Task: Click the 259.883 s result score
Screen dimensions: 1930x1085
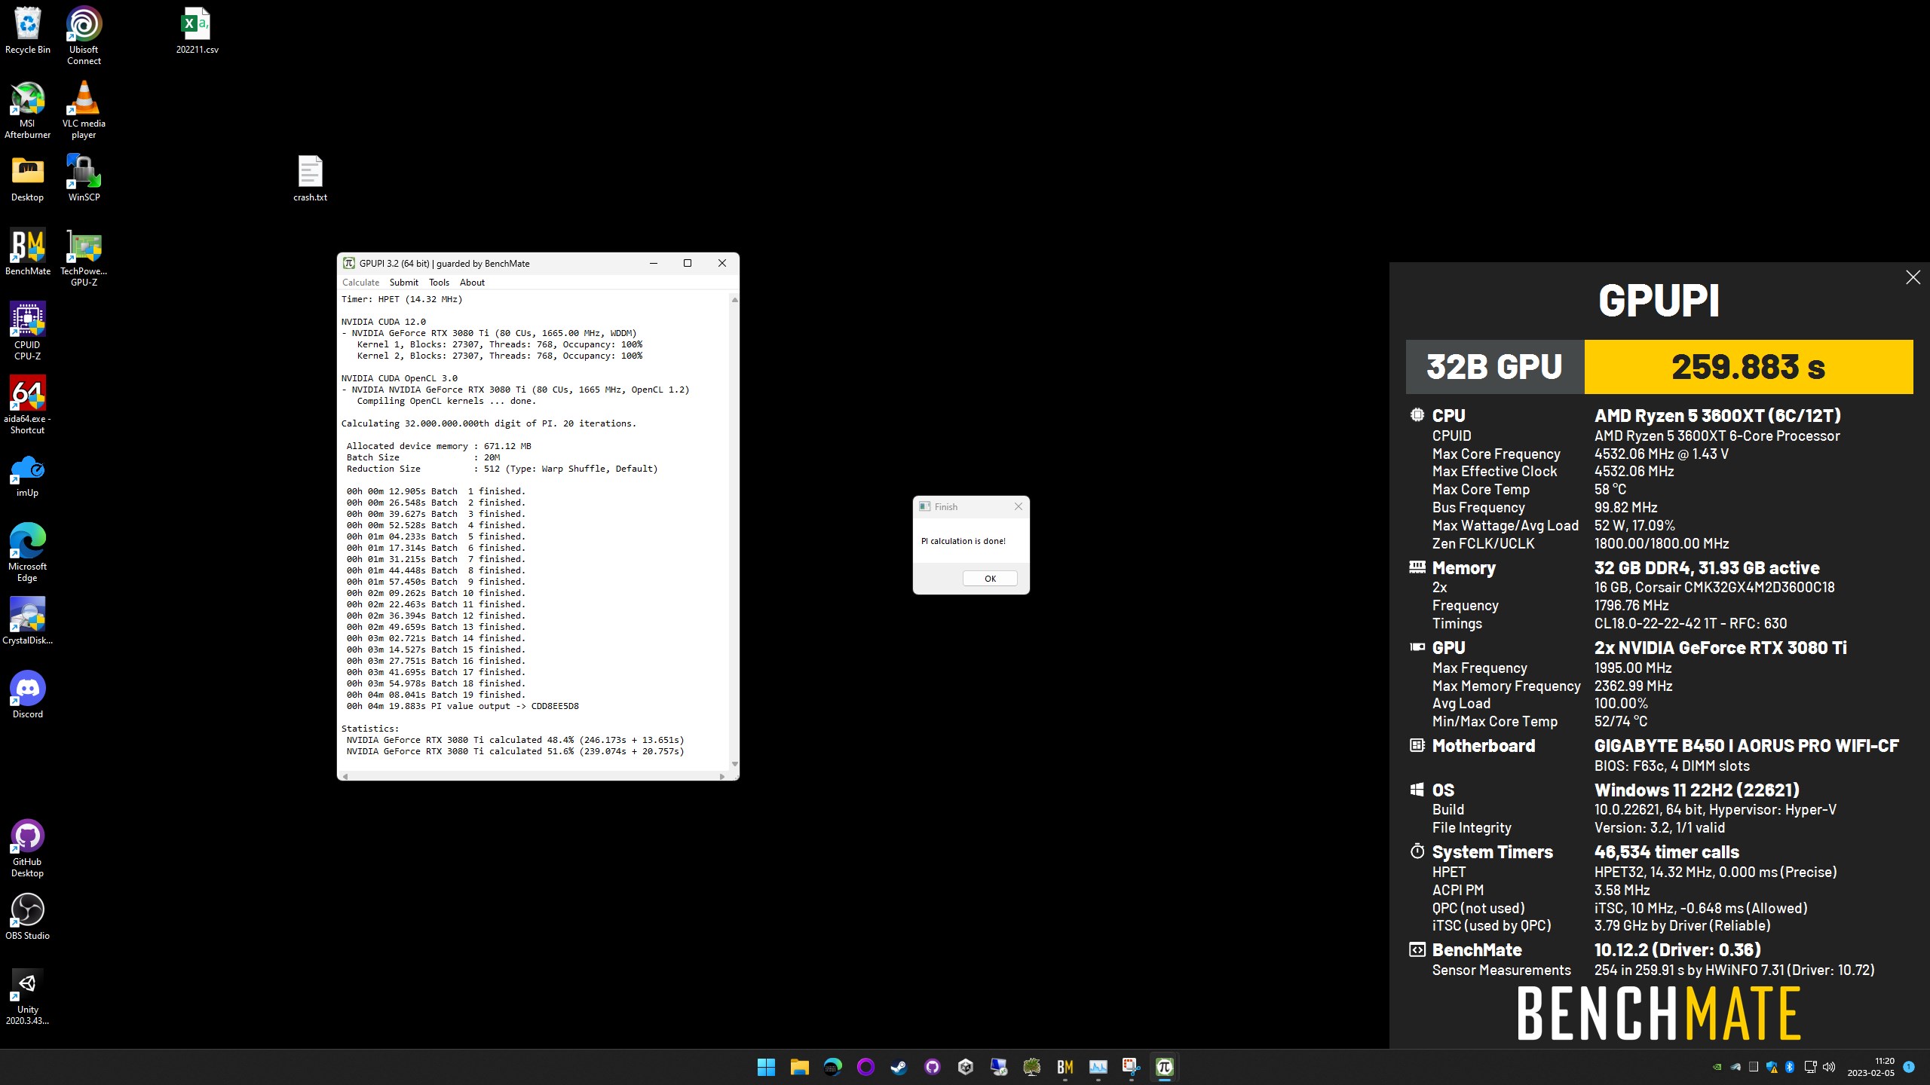Action: 1748,367
